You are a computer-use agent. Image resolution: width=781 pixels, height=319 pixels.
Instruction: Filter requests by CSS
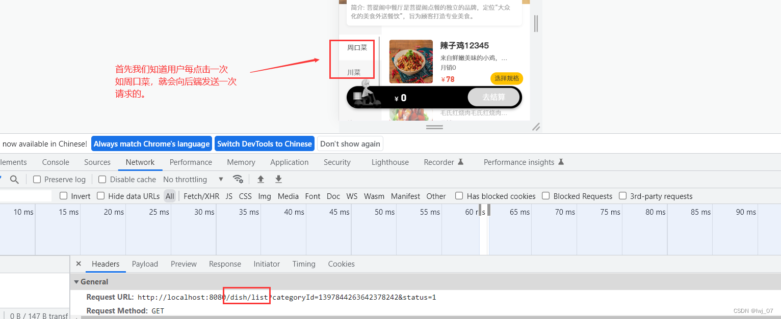245,196
